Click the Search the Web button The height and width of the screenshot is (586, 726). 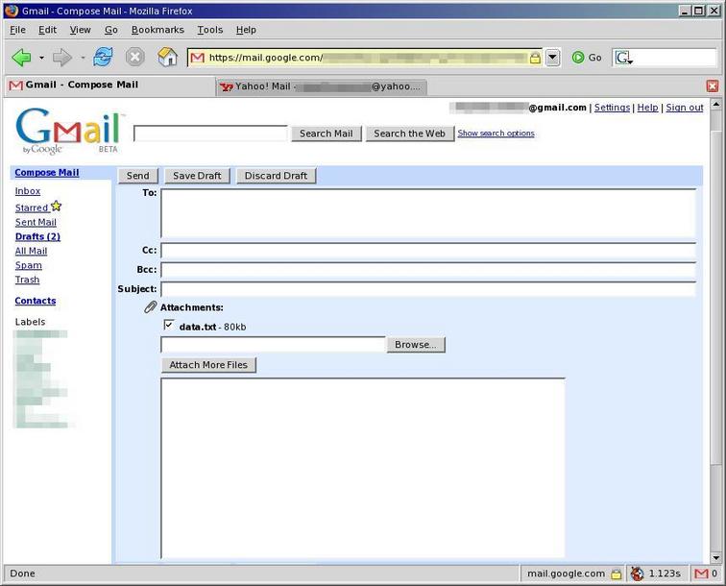409,134
